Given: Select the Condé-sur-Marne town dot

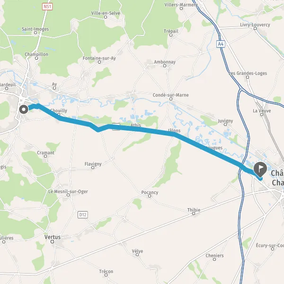Looking at the screenshot, I should pyautogui.click(x=170, y=99).
